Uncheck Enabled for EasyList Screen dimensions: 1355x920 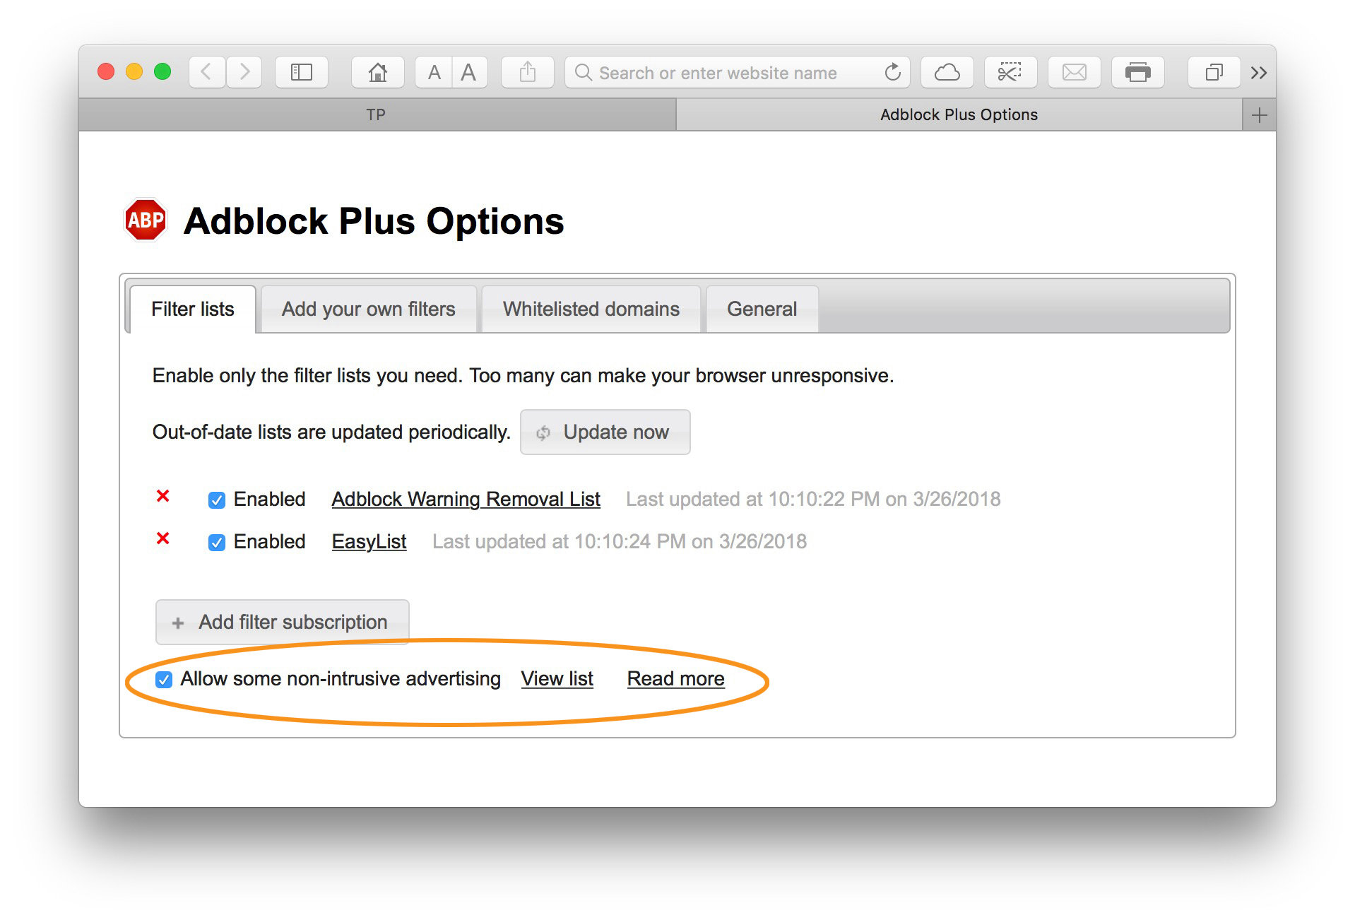point(217,541)
